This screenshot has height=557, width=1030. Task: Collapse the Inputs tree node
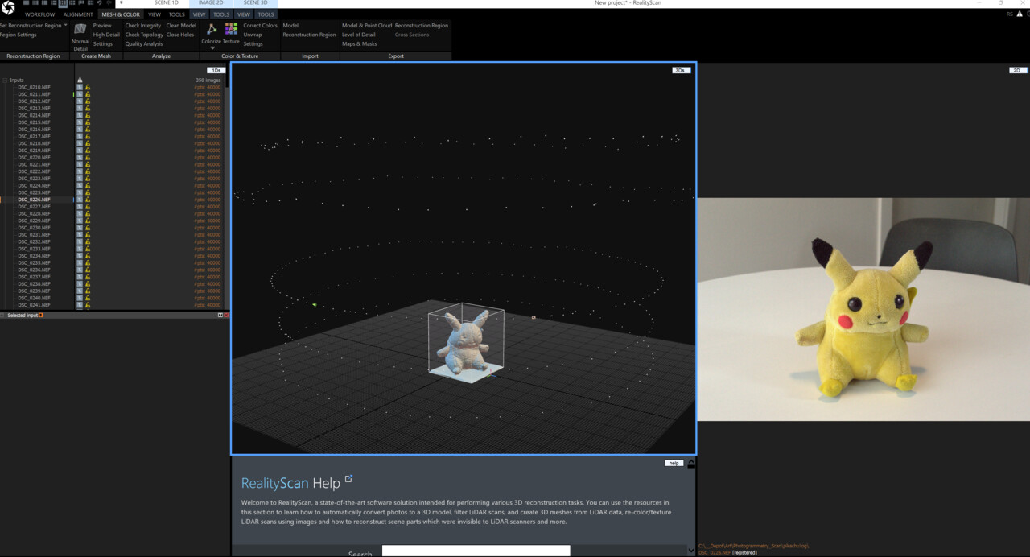[5, 80]
